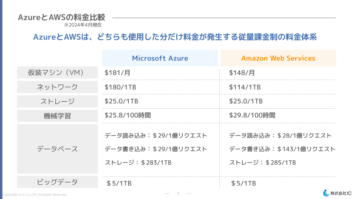Click the ※2024年4月現在 note text

83,25
